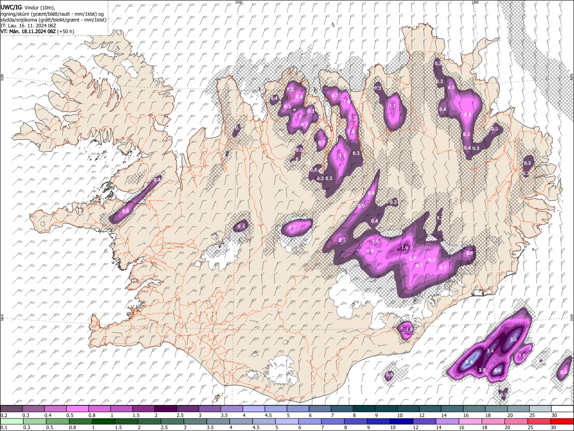This screenshot has width=574, height=431.
Task: Click the 'slydda/snjókoma' legend description line
Action: [x=53, y=20]
